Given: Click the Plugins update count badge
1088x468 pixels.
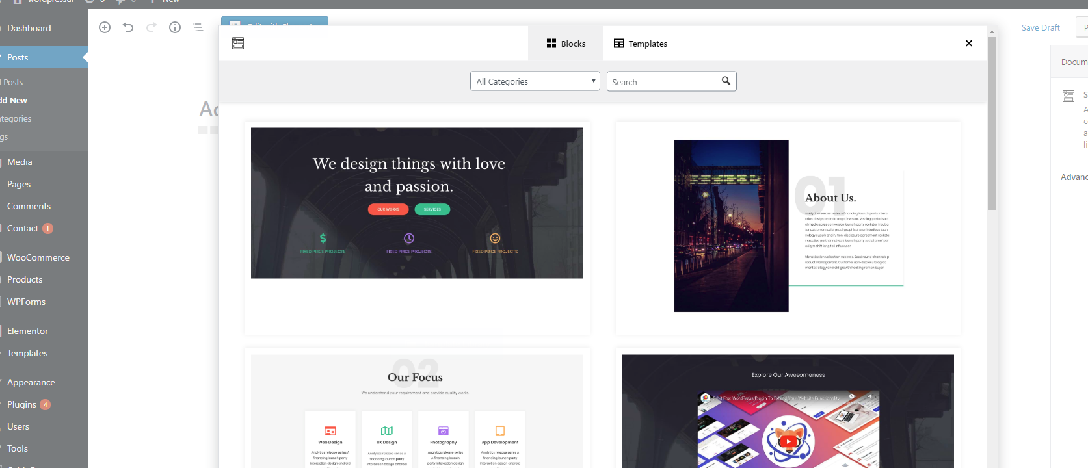Looking at the screenshot, I should pyautogui.click(x=45, y=404).
